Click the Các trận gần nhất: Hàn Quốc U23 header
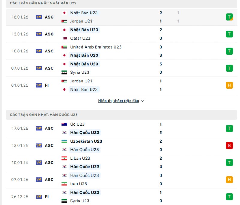 pos(44,115)
